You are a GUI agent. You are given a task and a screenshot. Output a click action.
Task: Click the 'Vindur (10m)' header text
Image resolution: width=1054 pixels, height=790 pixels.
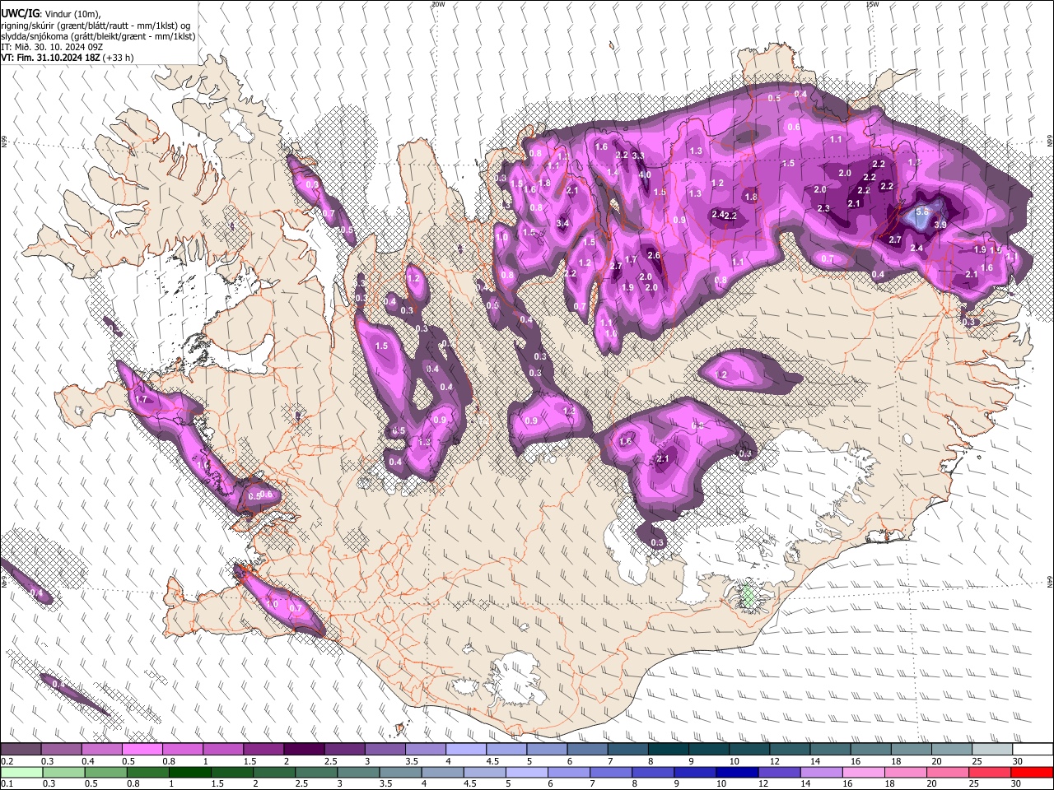pos(71,13)
